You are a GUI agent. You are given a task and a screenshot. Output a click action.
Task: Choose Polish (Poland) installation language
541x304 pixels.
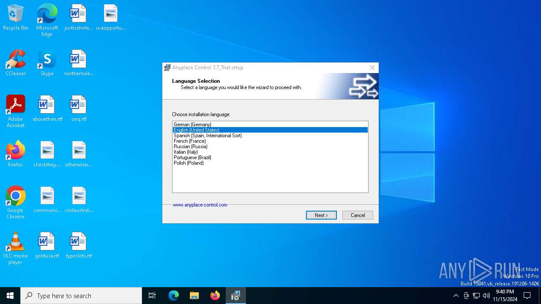click(x=270, y=163)
